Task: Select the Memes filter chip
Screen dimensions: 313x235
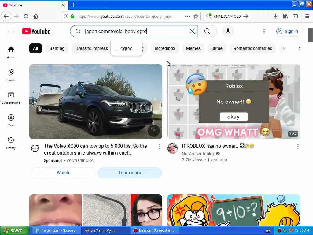Action: pyautogui.click(x=193, y=48)
